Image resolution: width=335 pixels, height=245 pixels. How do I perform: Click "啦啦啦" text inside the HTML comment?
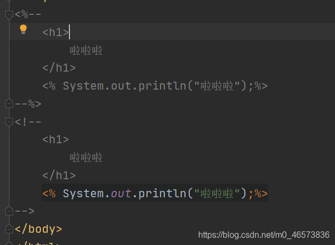(x=86, y=157)
